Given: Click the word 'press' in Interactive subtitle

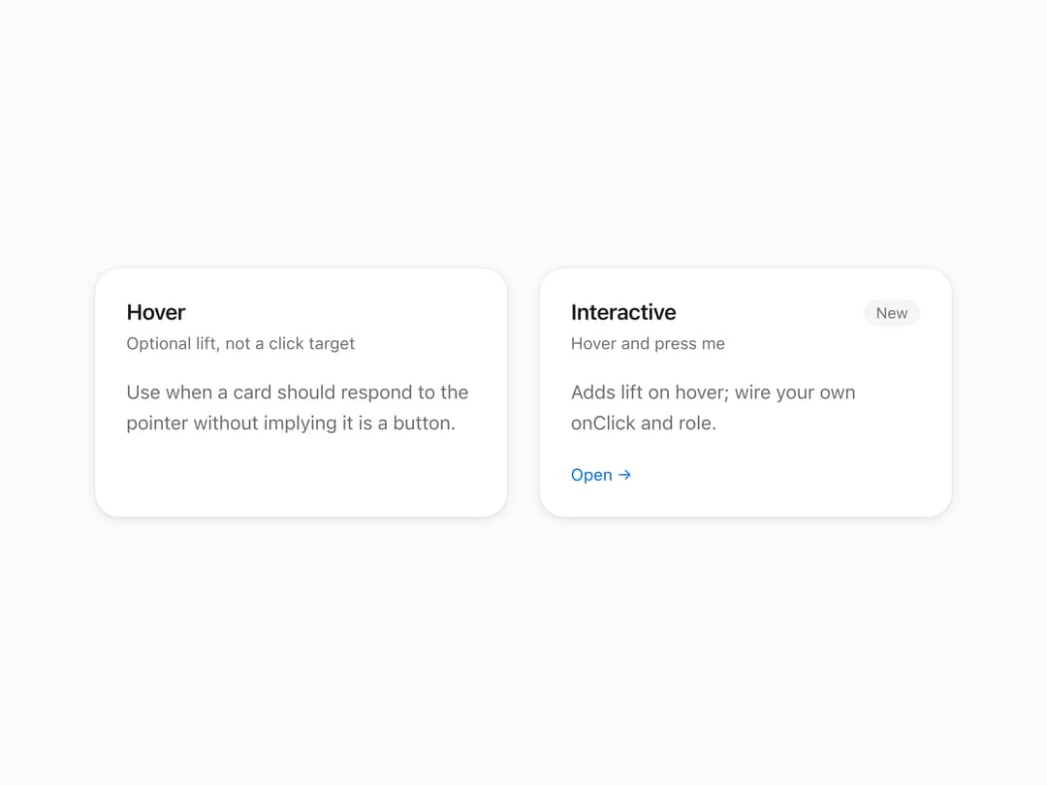Looking at the screenshot, I should 676,344.
